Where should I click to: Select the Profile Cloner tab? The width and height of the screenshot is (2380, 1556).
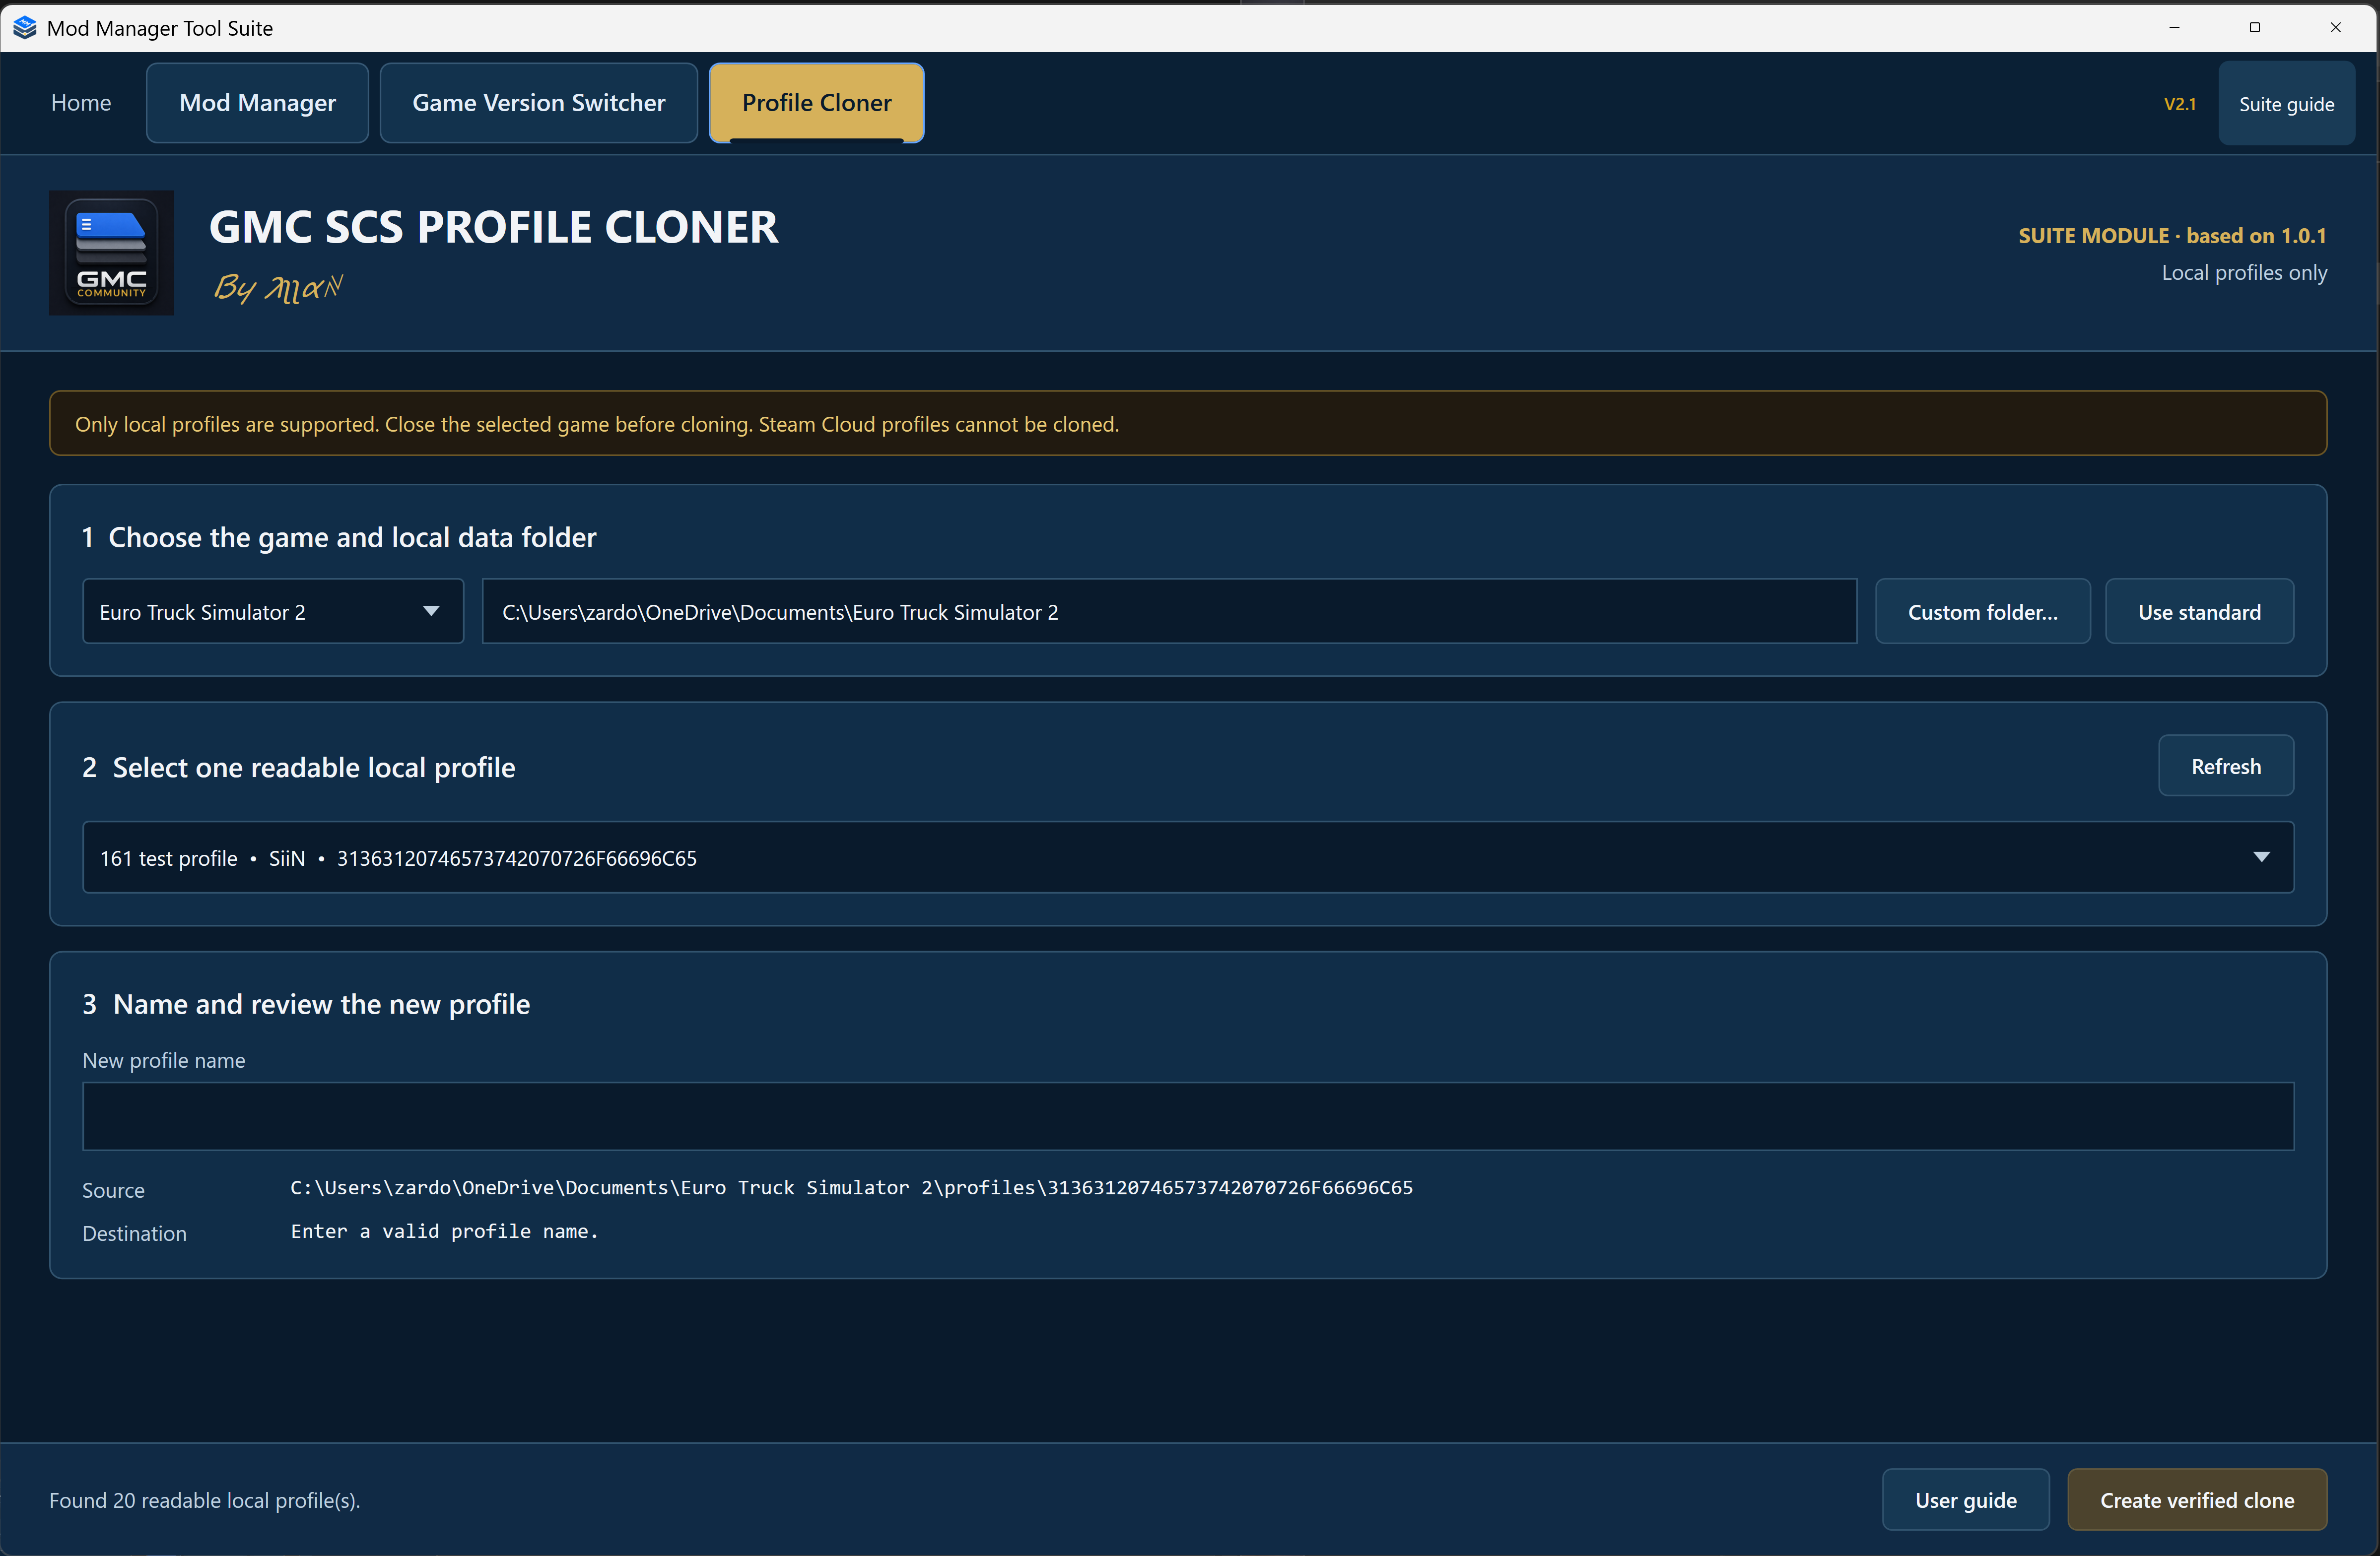coord(816,103)
